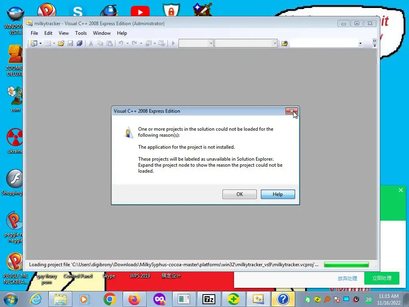The image size is (409, 307).
Task: Click the green 20 tray badge
Action: click(x=368, y=300)
